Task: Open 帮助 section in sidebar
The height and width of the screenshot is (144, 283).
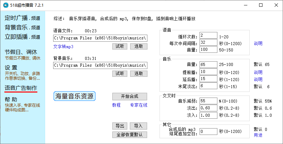Action: coord(11,99)
